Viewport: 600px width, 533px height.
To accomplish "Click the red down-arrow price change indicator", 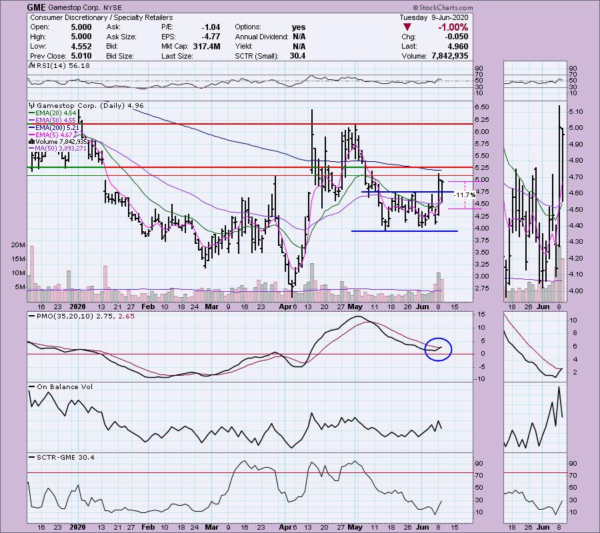I will 407,27.
